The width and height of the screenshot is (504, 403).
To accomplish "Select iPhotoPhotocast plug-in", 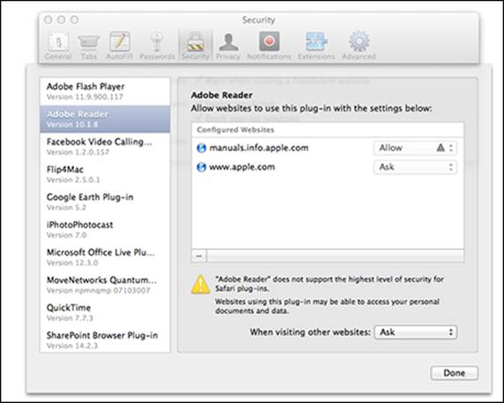I will pos(105,230).
